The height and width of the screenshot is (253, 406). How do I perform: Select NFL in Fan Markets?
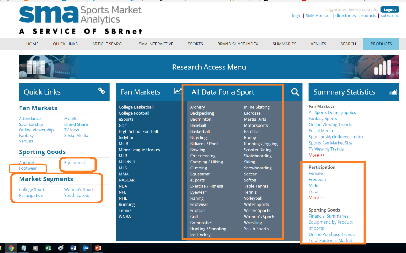point(122,192)
